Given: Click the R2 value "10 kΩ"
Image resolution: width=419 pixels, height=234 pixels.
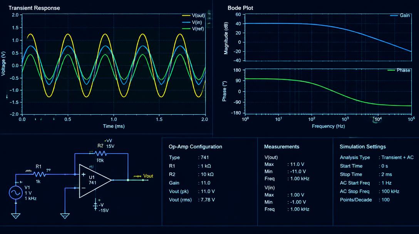Looking at the screenshot, I should pos(207,174).
